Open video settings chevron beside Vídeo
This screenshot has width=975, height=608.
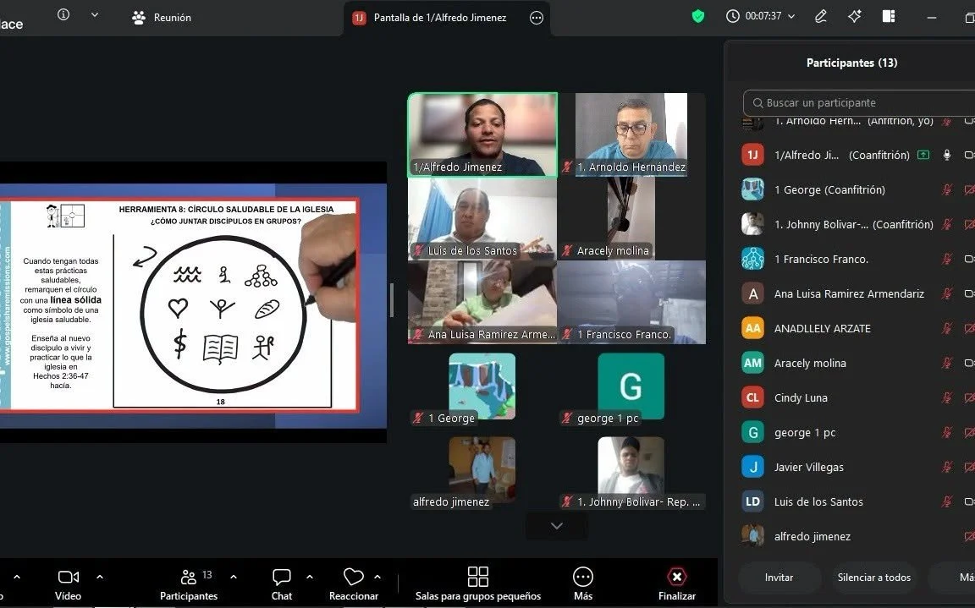tap(100, 577)
